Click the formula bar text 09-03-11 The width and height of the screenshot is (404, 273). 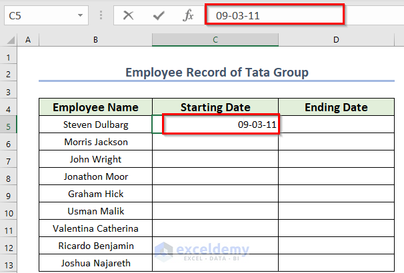[238, 15]
